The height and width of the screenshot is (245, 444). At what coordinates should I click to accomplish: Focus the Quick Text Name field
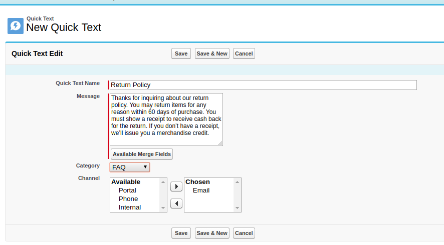tap(263, 85)
